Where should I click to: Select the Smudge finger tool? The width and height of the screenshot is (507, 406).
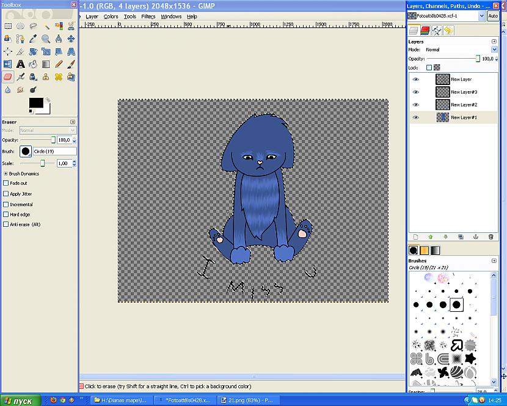[x=20, y=90]
